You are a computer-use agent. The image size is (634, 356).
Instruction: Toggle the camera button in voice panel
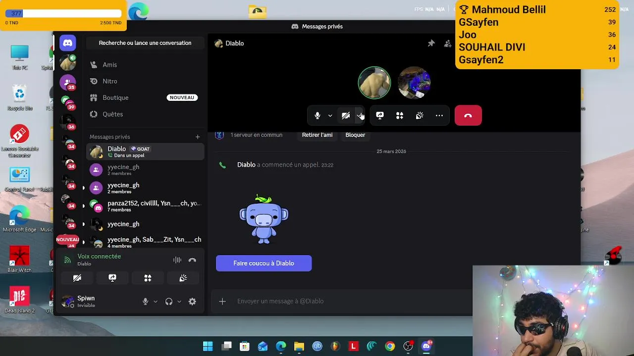pos(77,278)
